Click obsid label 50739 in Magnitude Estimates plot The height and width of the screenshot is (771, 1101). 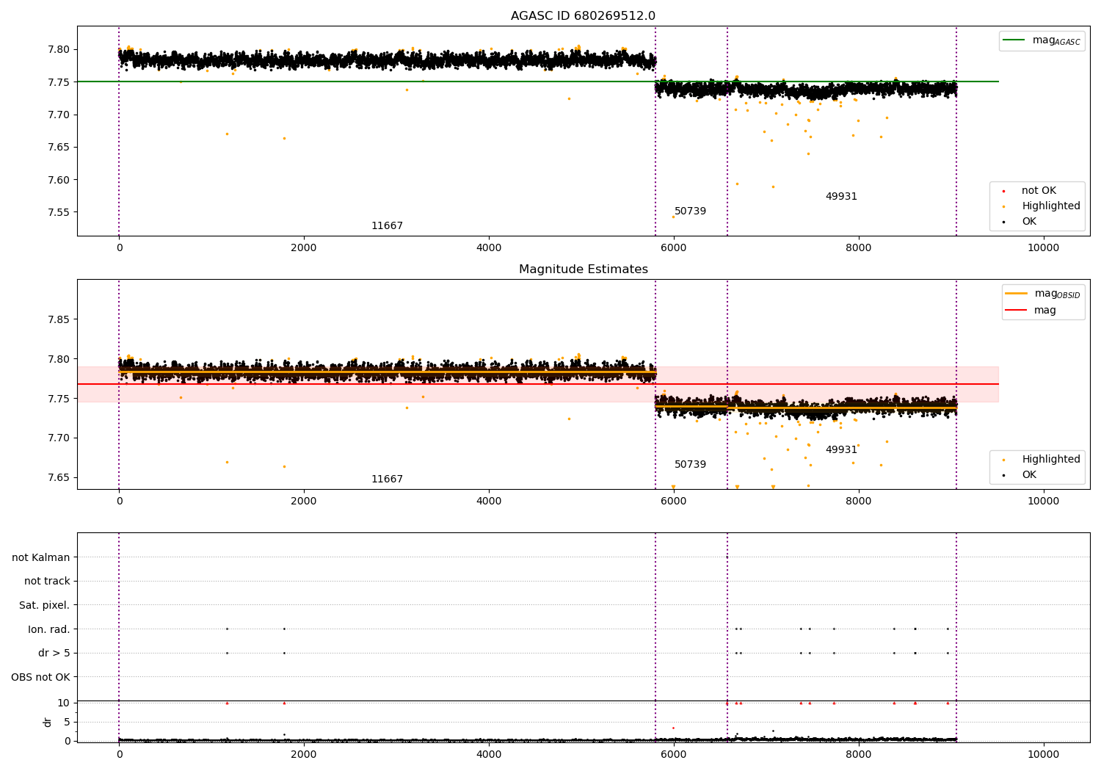point(690,465)
